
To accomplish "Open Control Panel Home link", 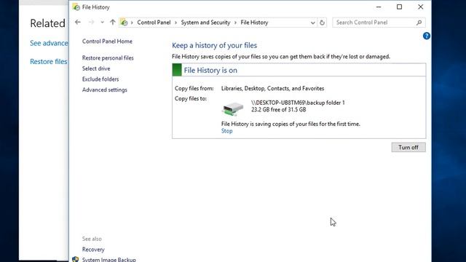I will (107, 41).
